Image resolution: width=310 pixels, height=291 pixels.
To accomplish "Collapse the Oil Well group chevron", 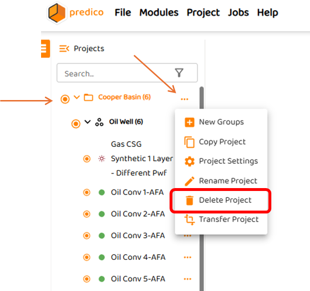I will click(x=87, y=122).
